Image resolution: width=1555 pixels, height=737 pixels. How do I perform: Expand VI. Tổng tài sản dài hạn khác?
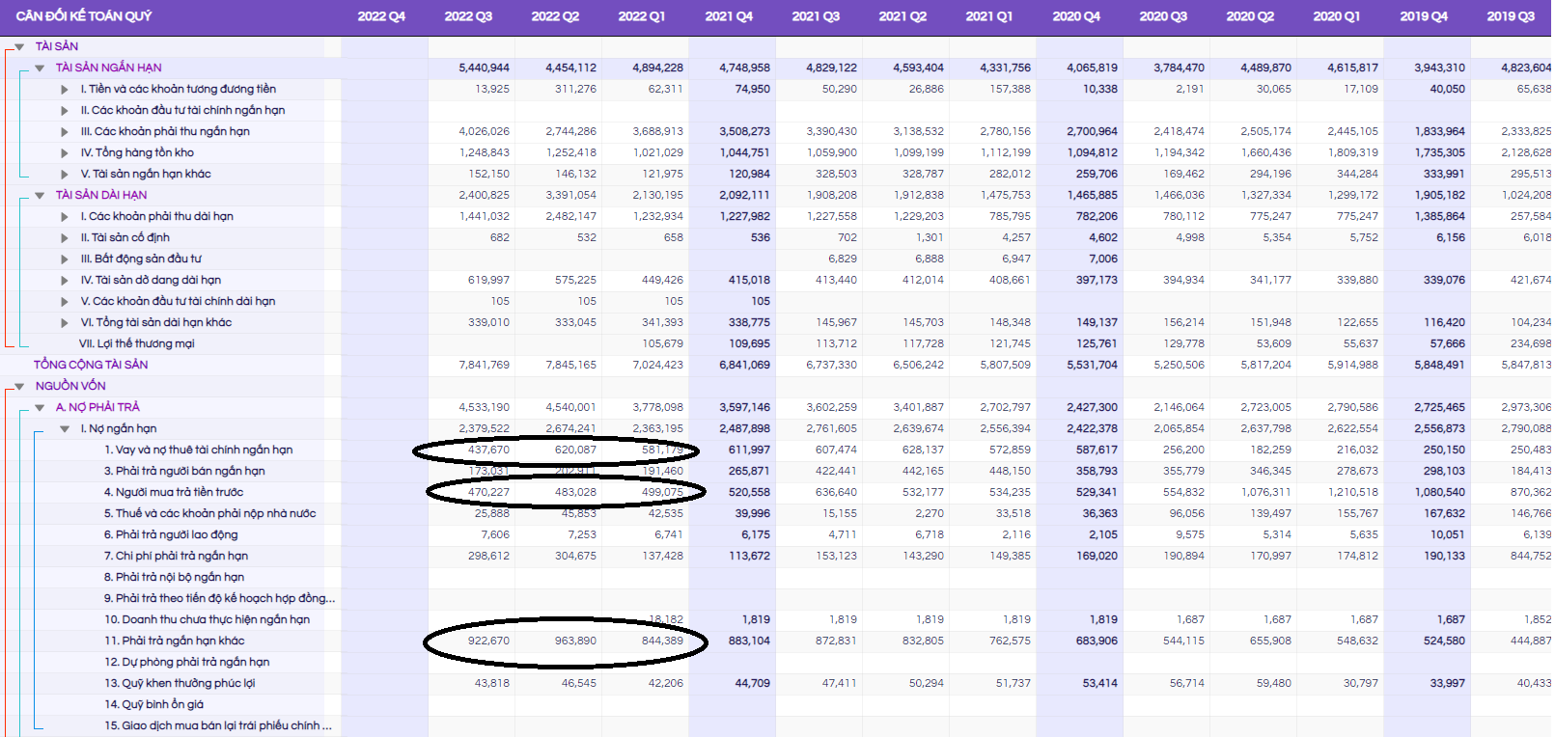(65, 323)
